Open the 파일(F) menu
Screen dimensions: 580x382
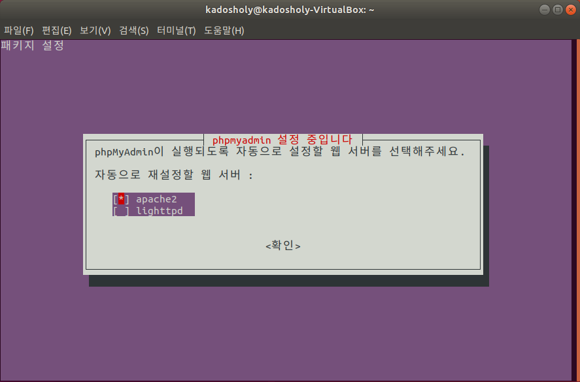coord(18,31)
